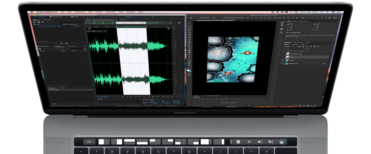The image size is (371, 154).
Task: Switch Audition to Multitrack view
Action: (56, 17)
